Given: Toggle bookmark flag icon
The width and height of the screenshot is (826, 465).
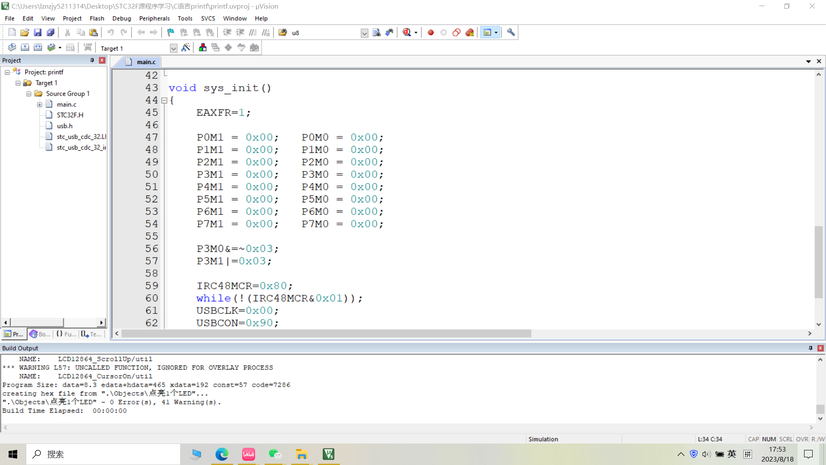Looking at the screenshot, I should (x=171, y=33).
